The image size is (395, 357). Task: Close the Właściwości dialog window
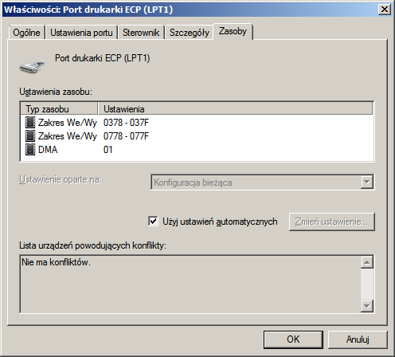pos(385,10)
